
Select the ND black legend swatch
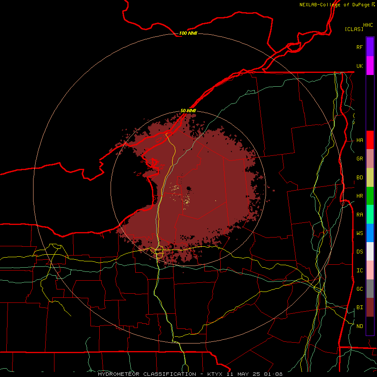[370, 326]
